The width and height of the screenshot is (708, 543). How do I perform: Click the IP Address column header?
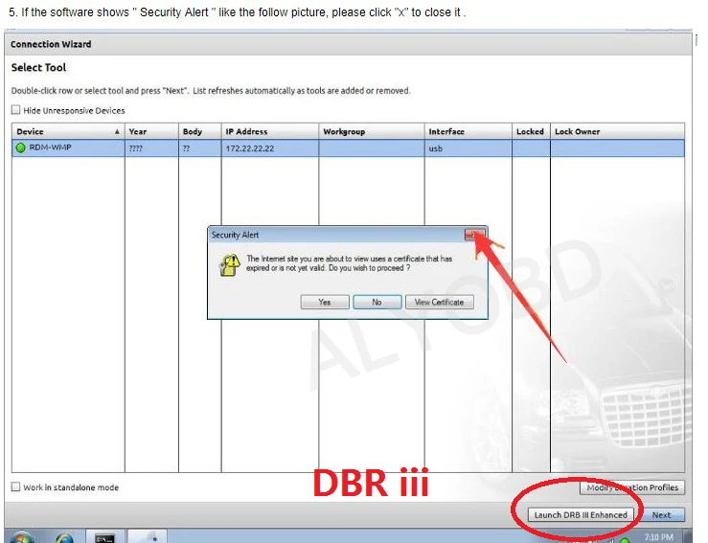270,131
